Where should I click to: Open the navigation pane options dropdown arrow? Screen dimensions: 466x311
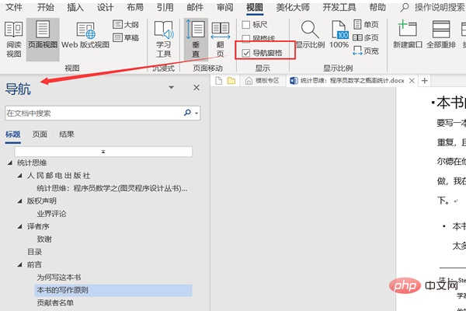pos(171,89)
